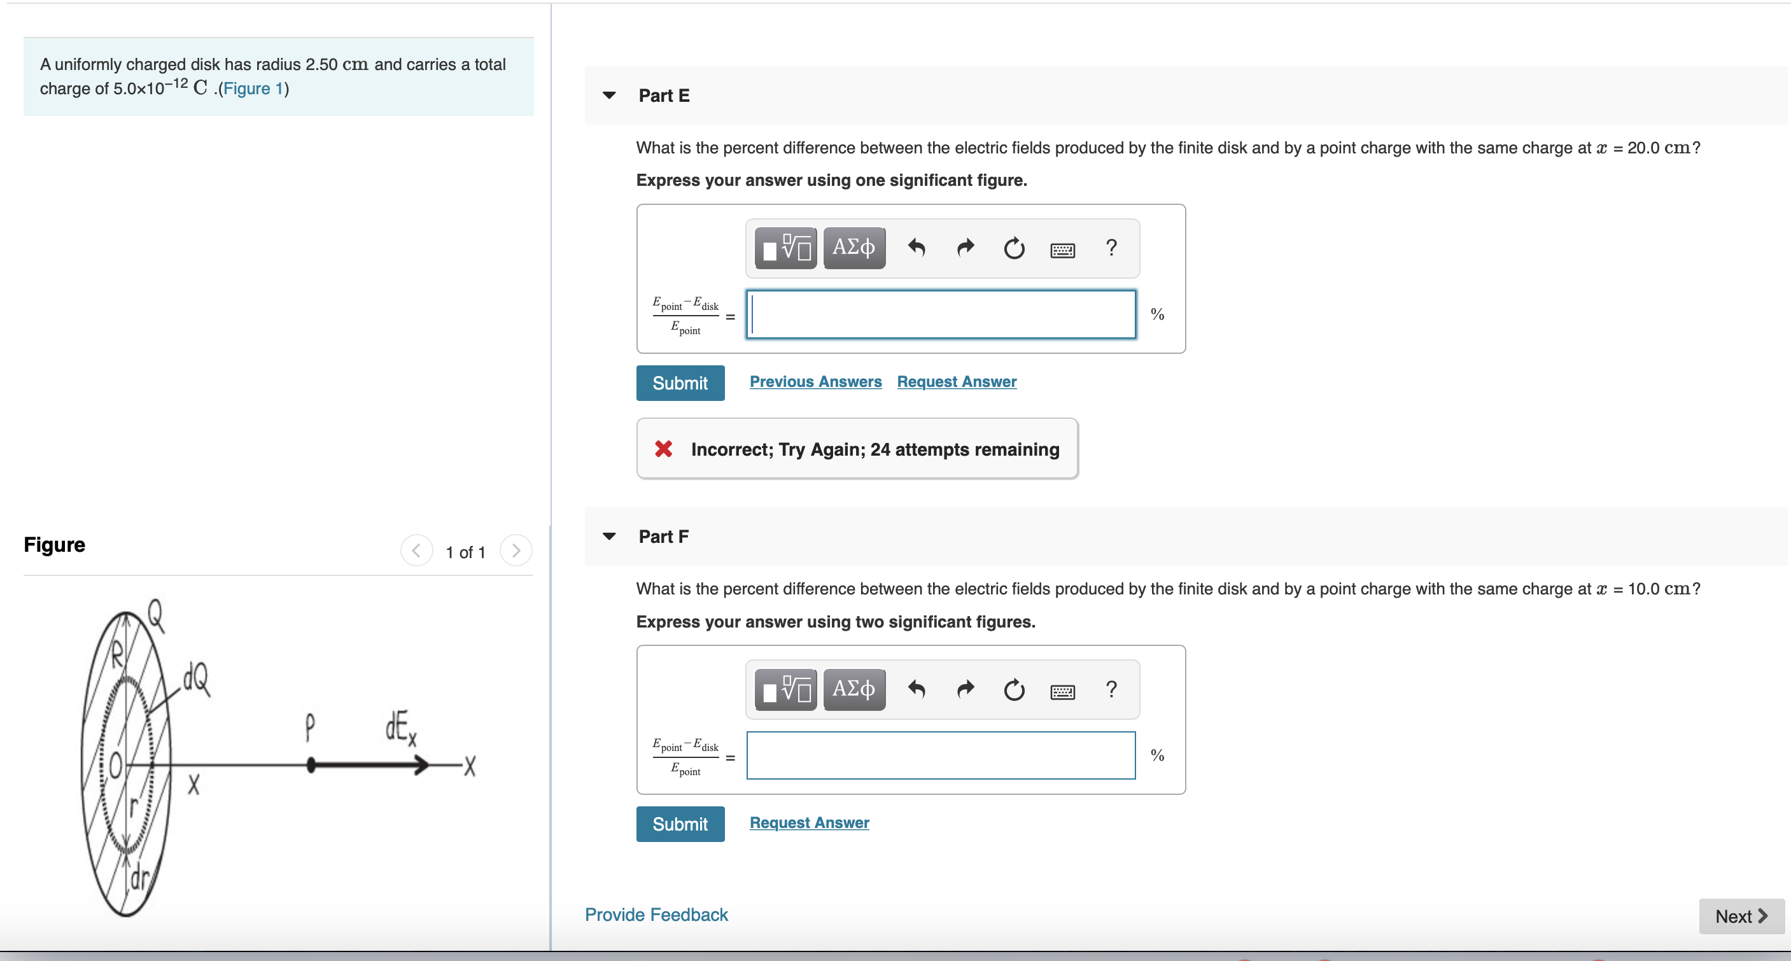Collapse the Part E section

click(x=609, y=95)
